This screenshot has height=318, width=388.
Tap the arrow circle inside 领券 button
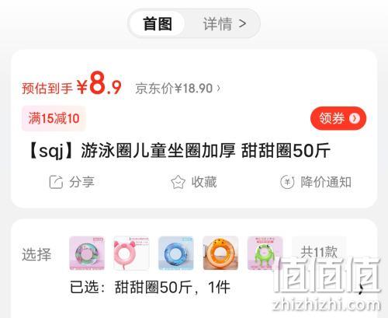(x=355, y=118)
